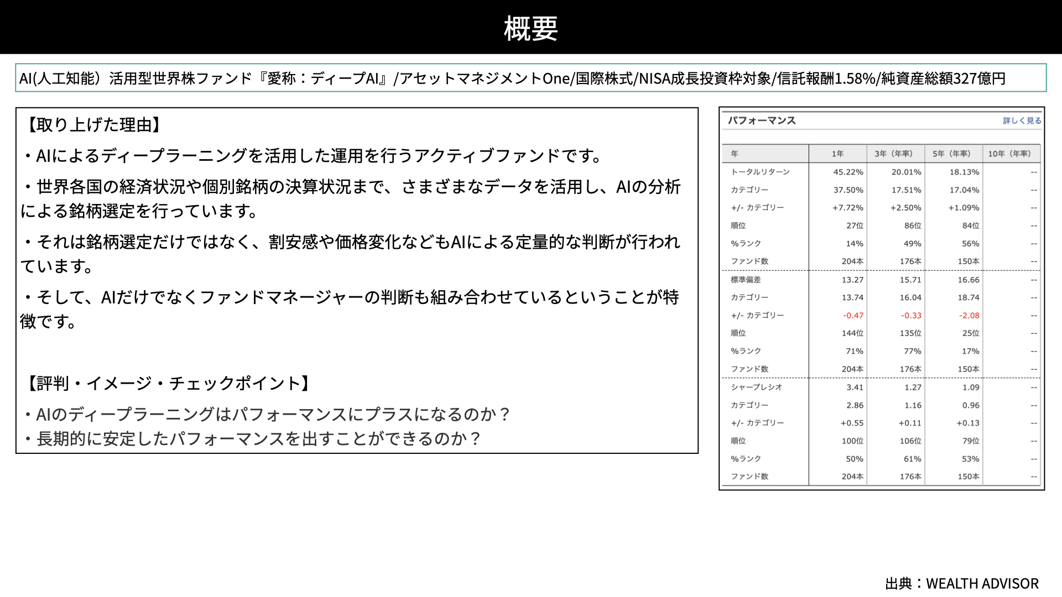
Task: Click the 2.86 category Sharpe value
Action: point(855,405)
